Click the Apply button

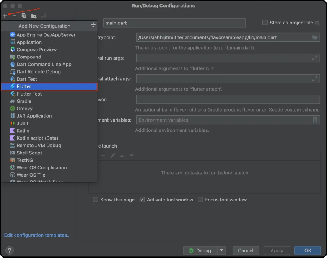(x=277, y=250)
